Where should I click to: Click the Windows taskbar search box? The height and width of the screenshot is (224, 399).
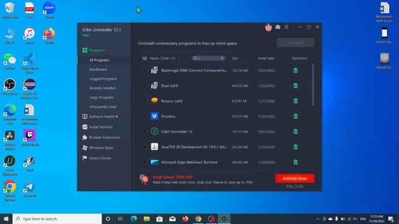click(x=57, y=218)
